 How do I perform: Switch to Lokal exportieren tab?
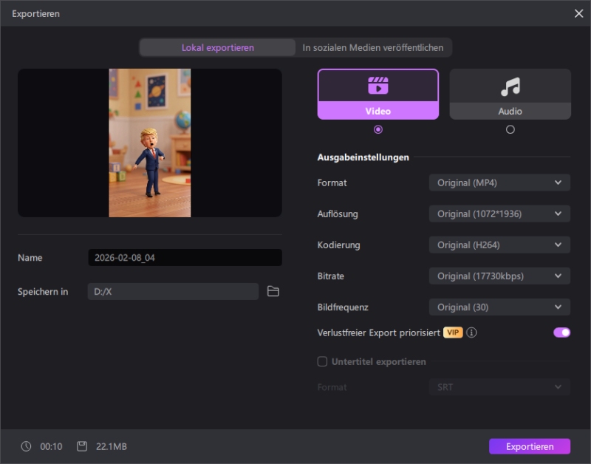(217, 47)
